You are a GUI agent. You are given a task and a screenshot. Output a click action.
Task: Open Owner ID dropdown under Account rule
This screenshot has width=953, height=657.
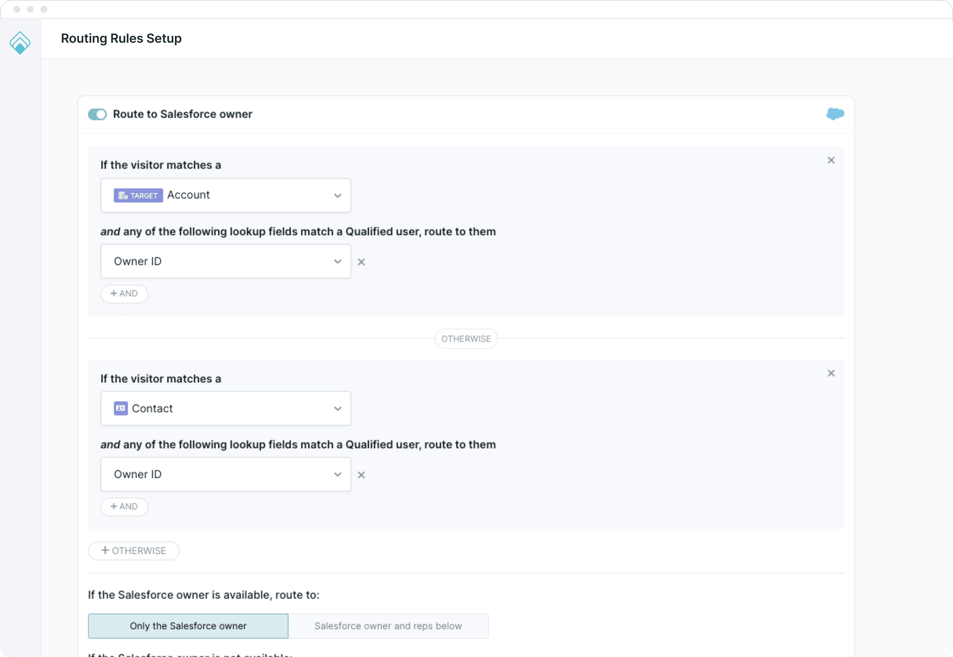click(226, 261)
